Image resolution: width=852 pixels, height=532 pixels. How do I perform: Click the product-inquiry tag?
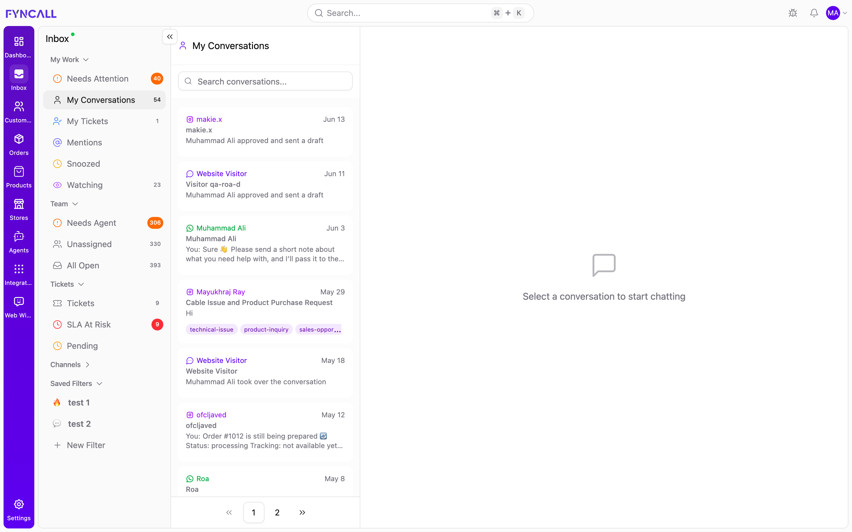[266, 330]
